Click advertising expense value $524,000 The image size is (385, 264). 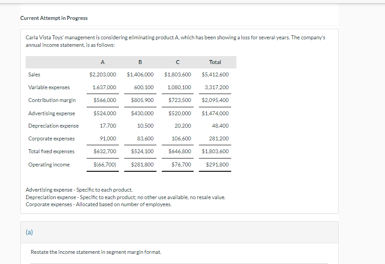point(105,113)
